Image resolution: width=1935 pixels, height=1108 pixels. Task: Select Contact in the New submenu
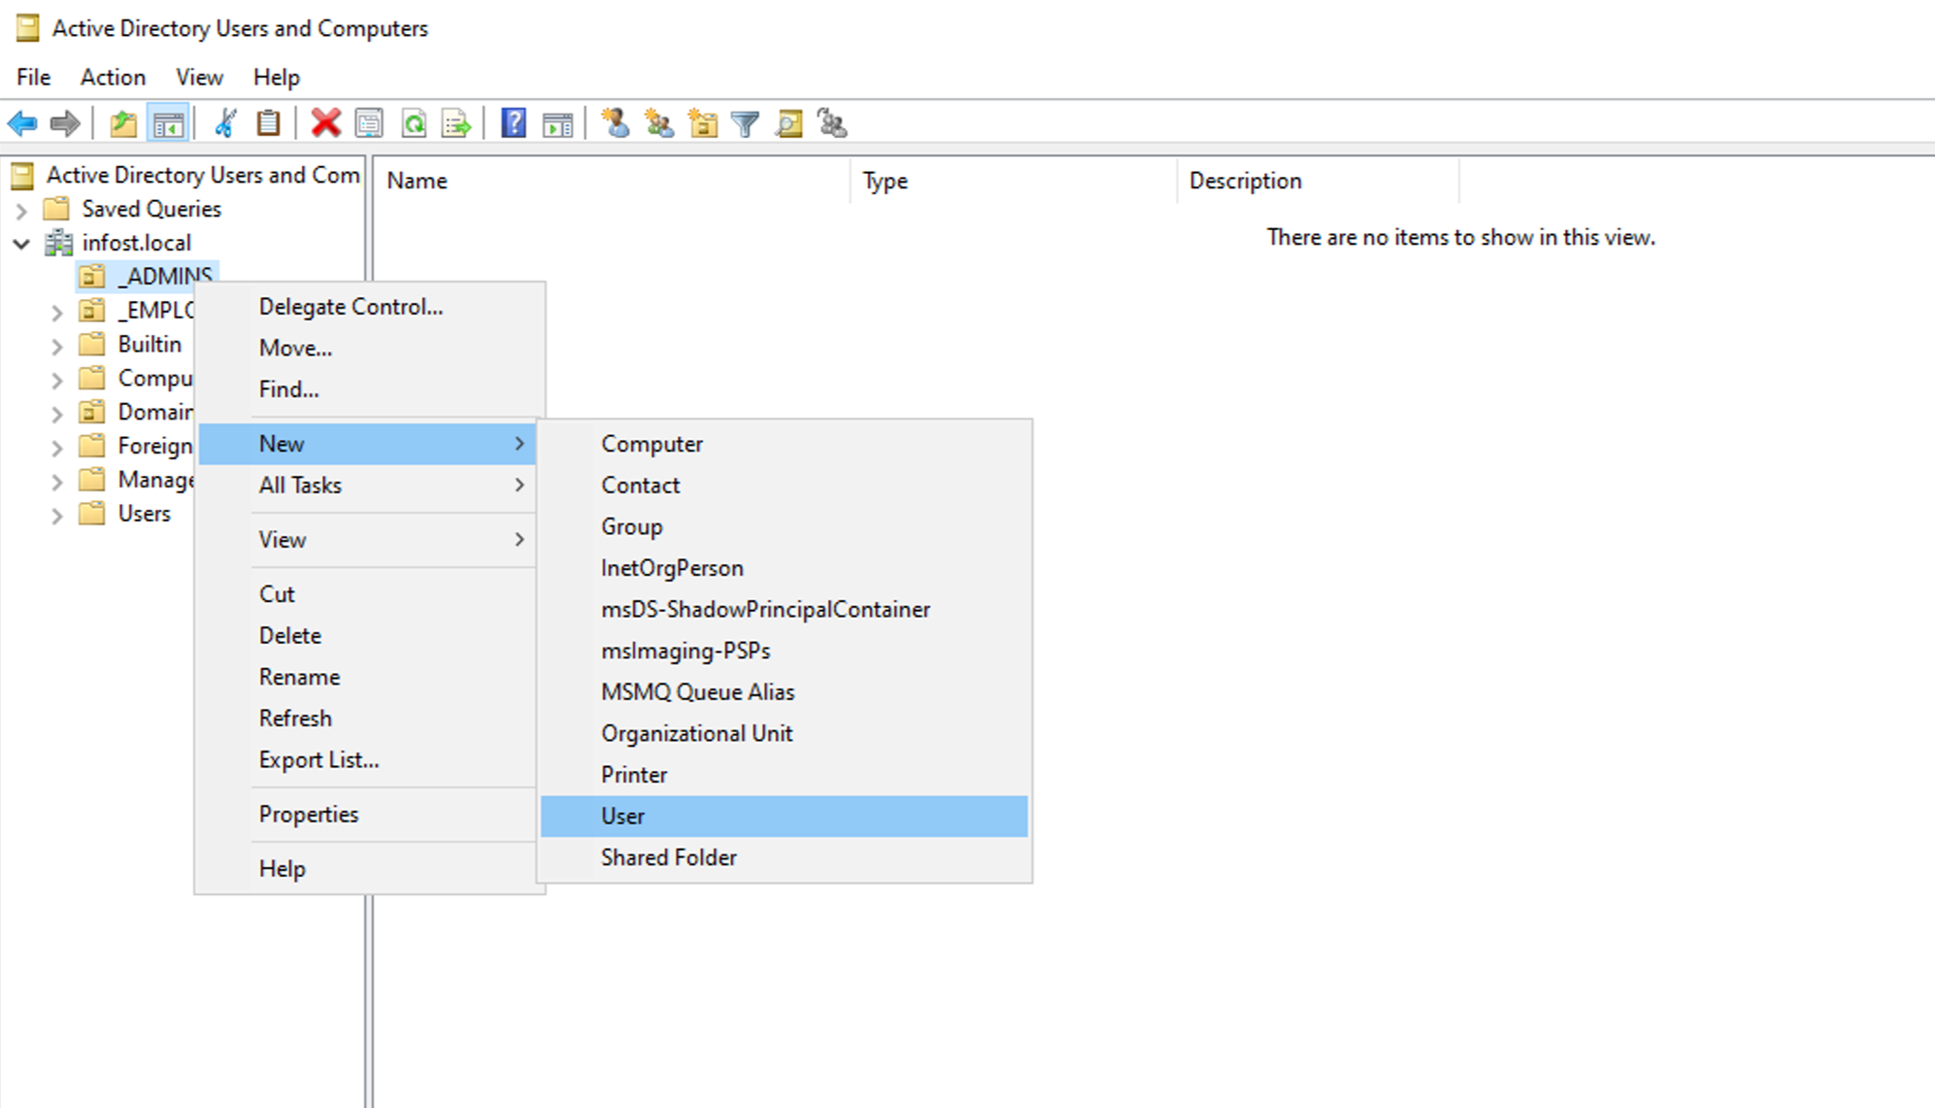[784, 485]
